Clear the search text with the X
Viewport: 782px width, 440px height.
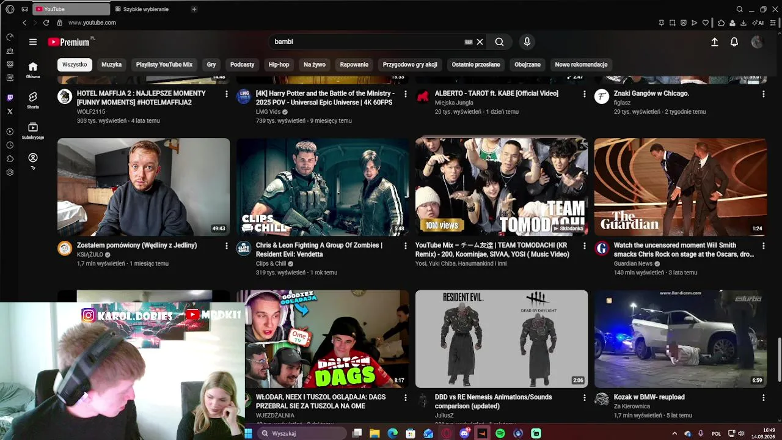tap(480, 42)
